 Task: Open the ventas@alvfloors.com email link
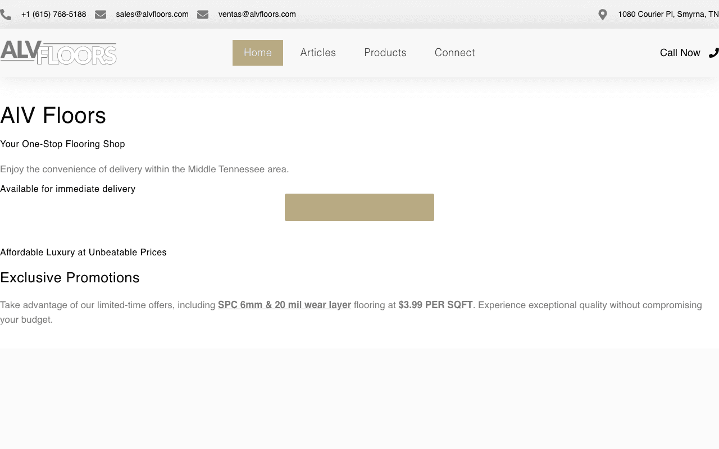tap(257, 15)
